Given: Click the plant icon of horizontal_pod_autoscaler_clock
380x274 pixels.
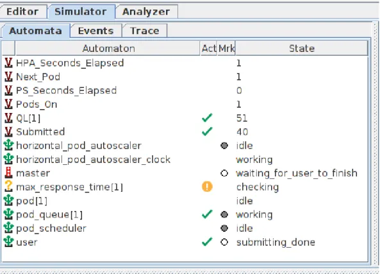Looking at the screenshot, I should click(x=8, y=159).
